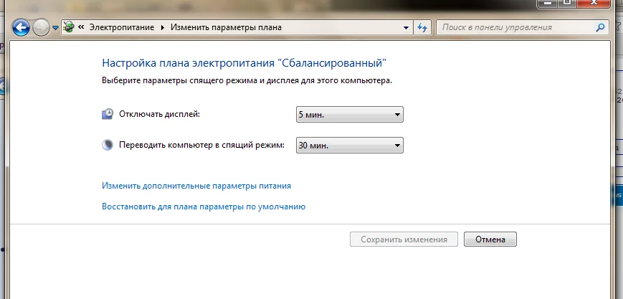
Task: Open the 'Отключать дисплей' 5 мин. dropdown
Action: (349, 115)
